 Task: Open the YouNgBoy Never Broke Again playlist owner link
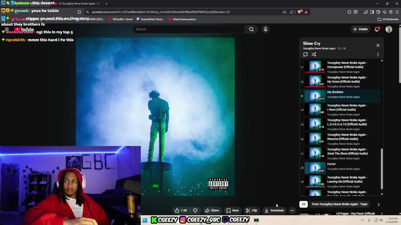319,48
